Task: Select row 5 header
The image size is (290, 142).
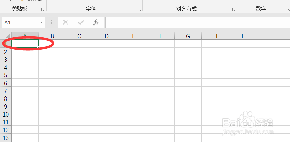Action: pyautogui.click(x=6, y=75)
